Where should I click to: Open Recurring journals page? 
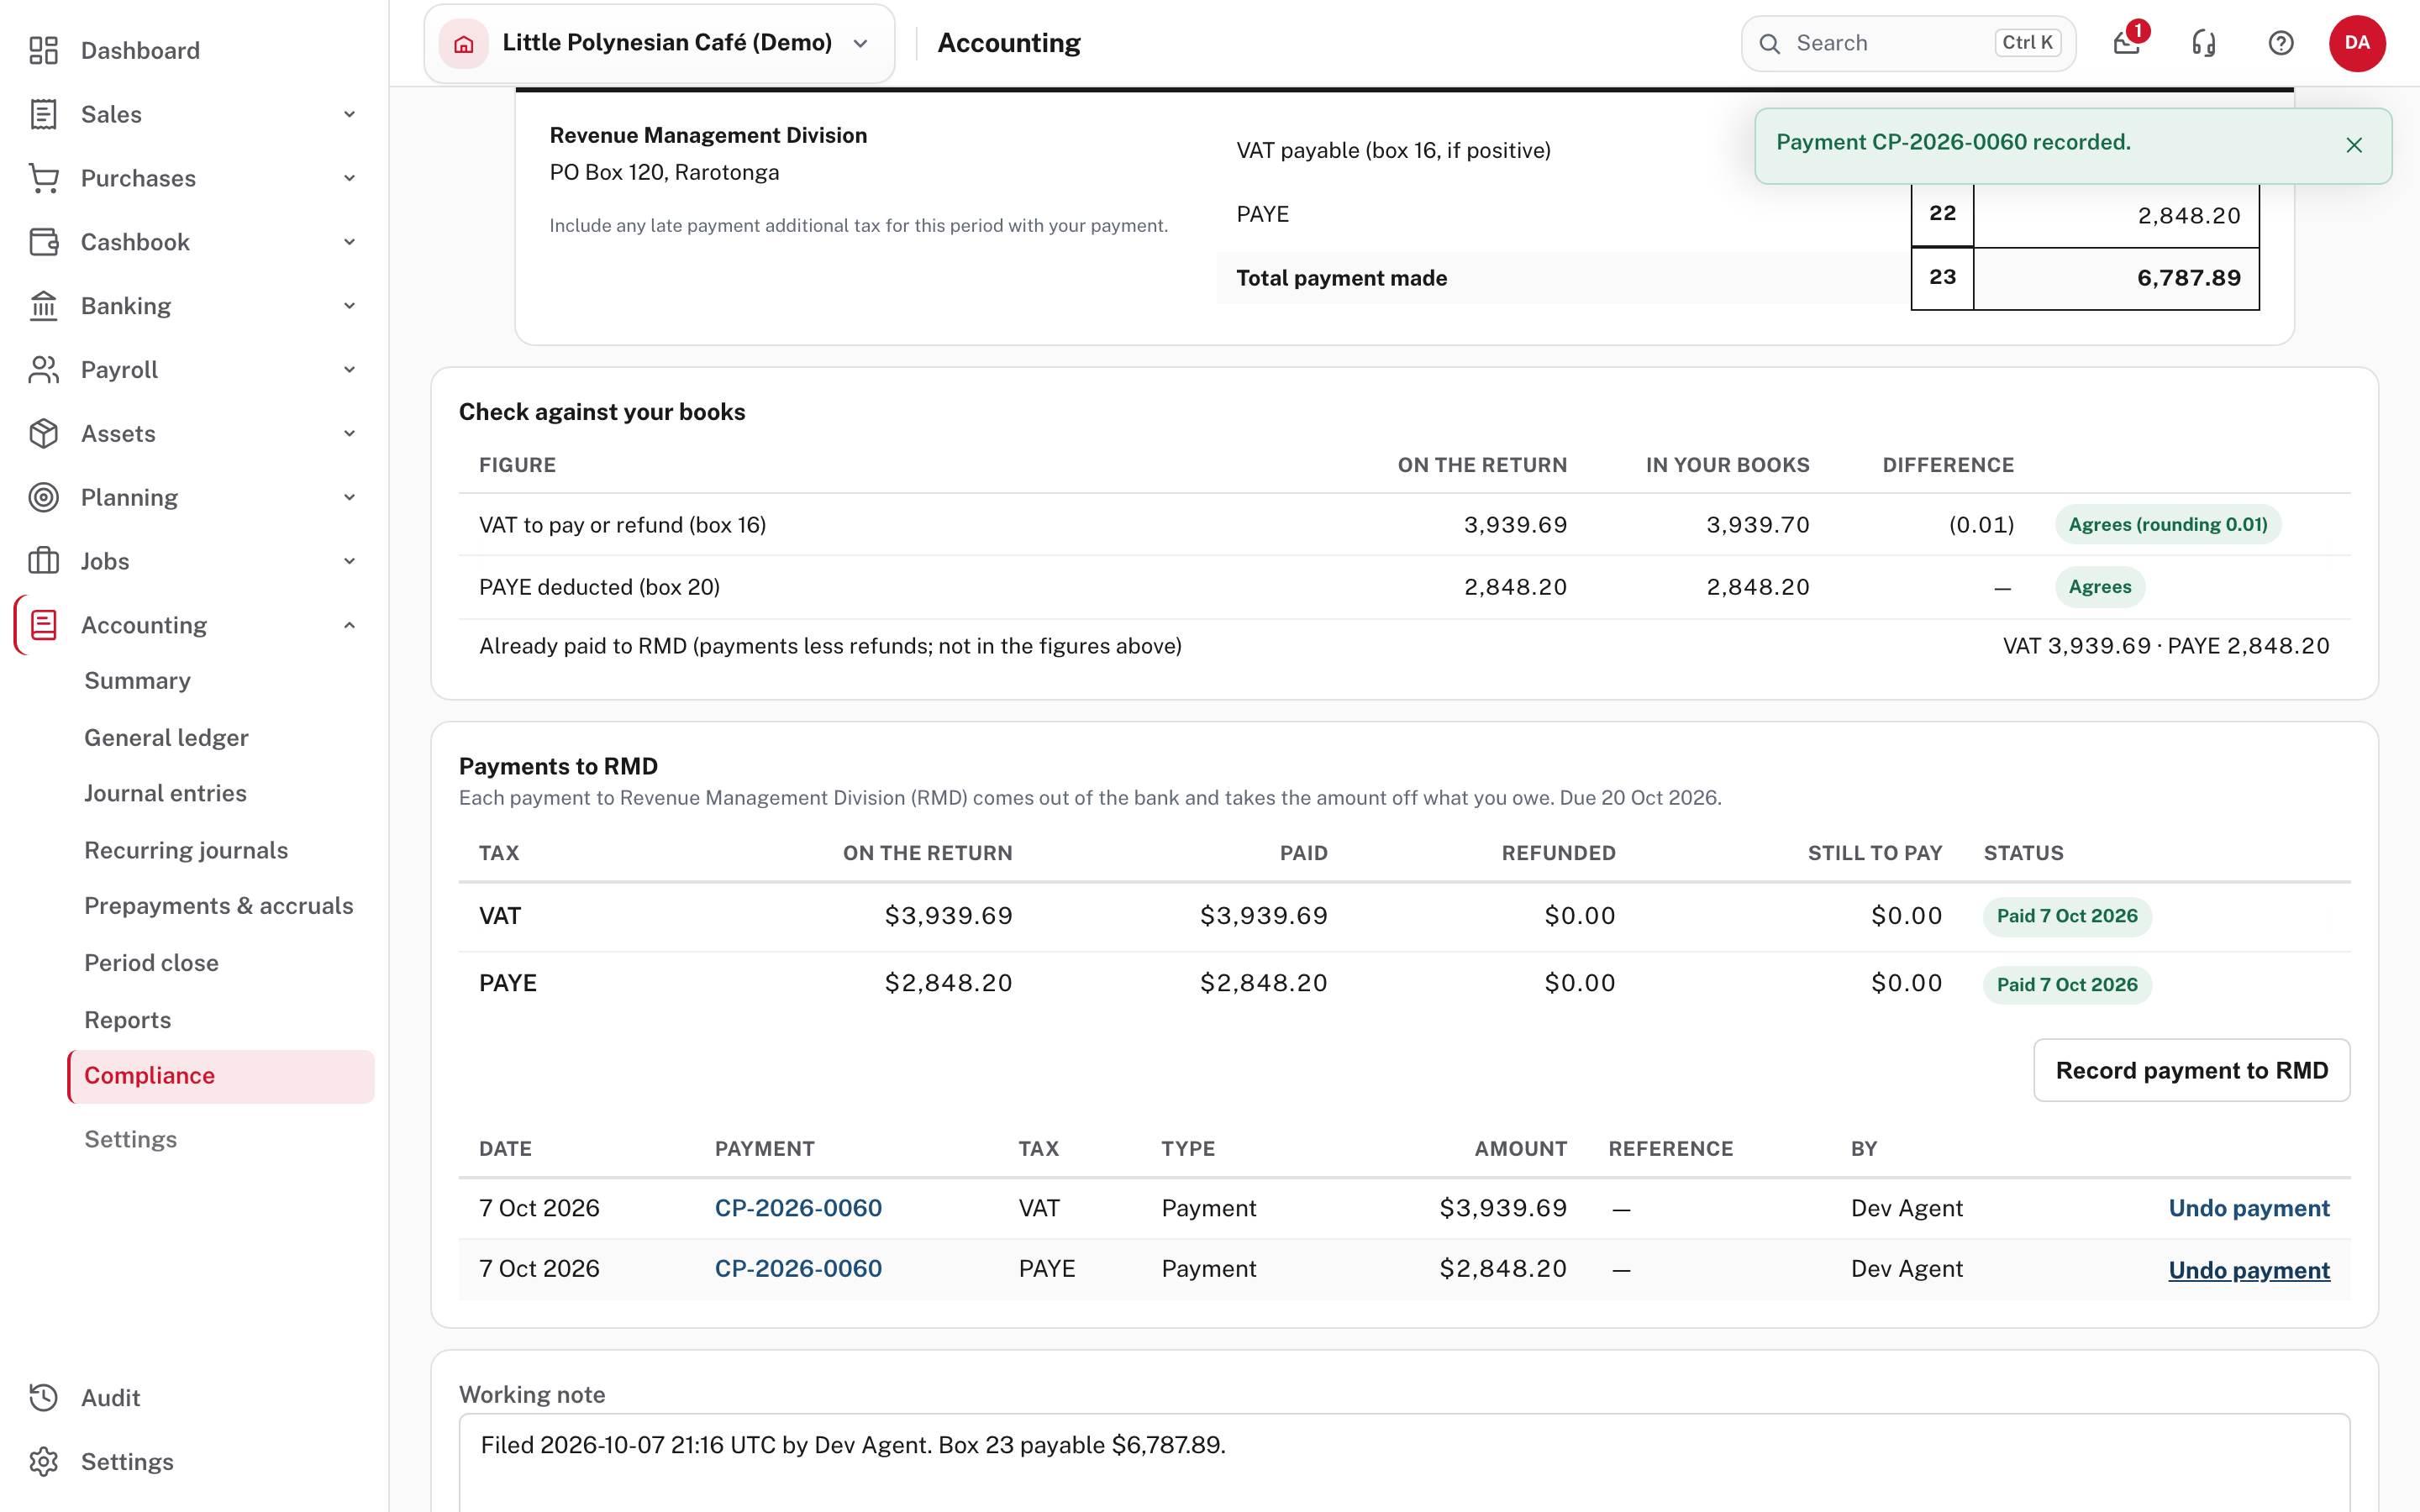point(186,850)
